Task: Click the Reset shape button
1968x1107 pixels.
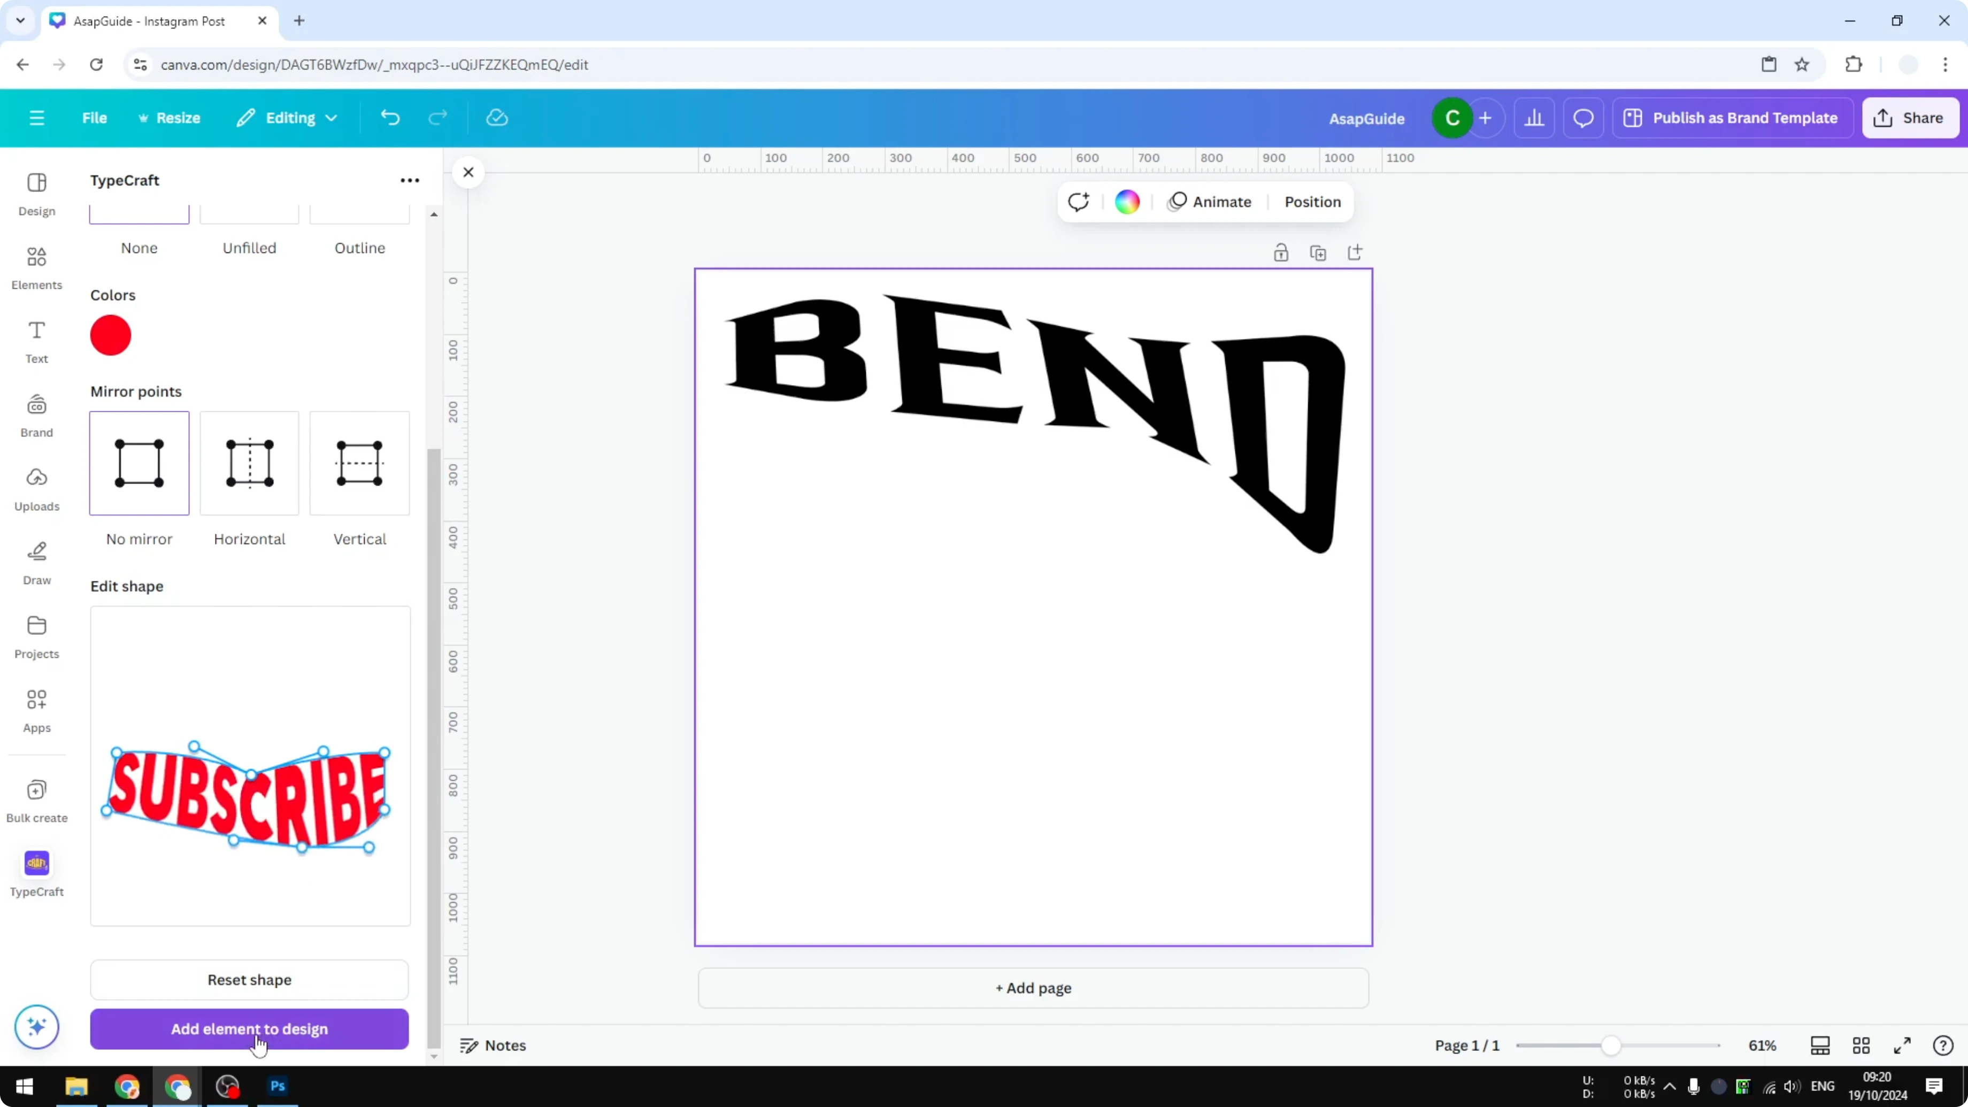Action: pos(248,979)
